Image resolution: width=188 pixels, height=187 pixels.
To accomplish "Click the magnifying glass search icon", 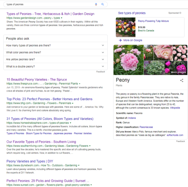I will tap(103, 5).
